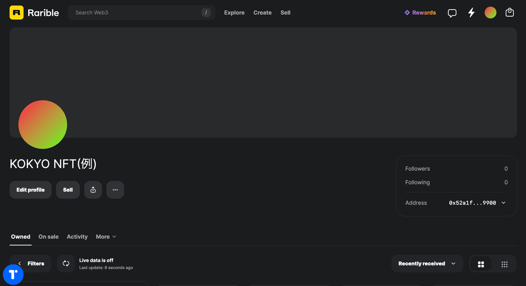Expand the address 0x52a1f...9900 dropdown
Screen dimensions: 526x286
477,203
